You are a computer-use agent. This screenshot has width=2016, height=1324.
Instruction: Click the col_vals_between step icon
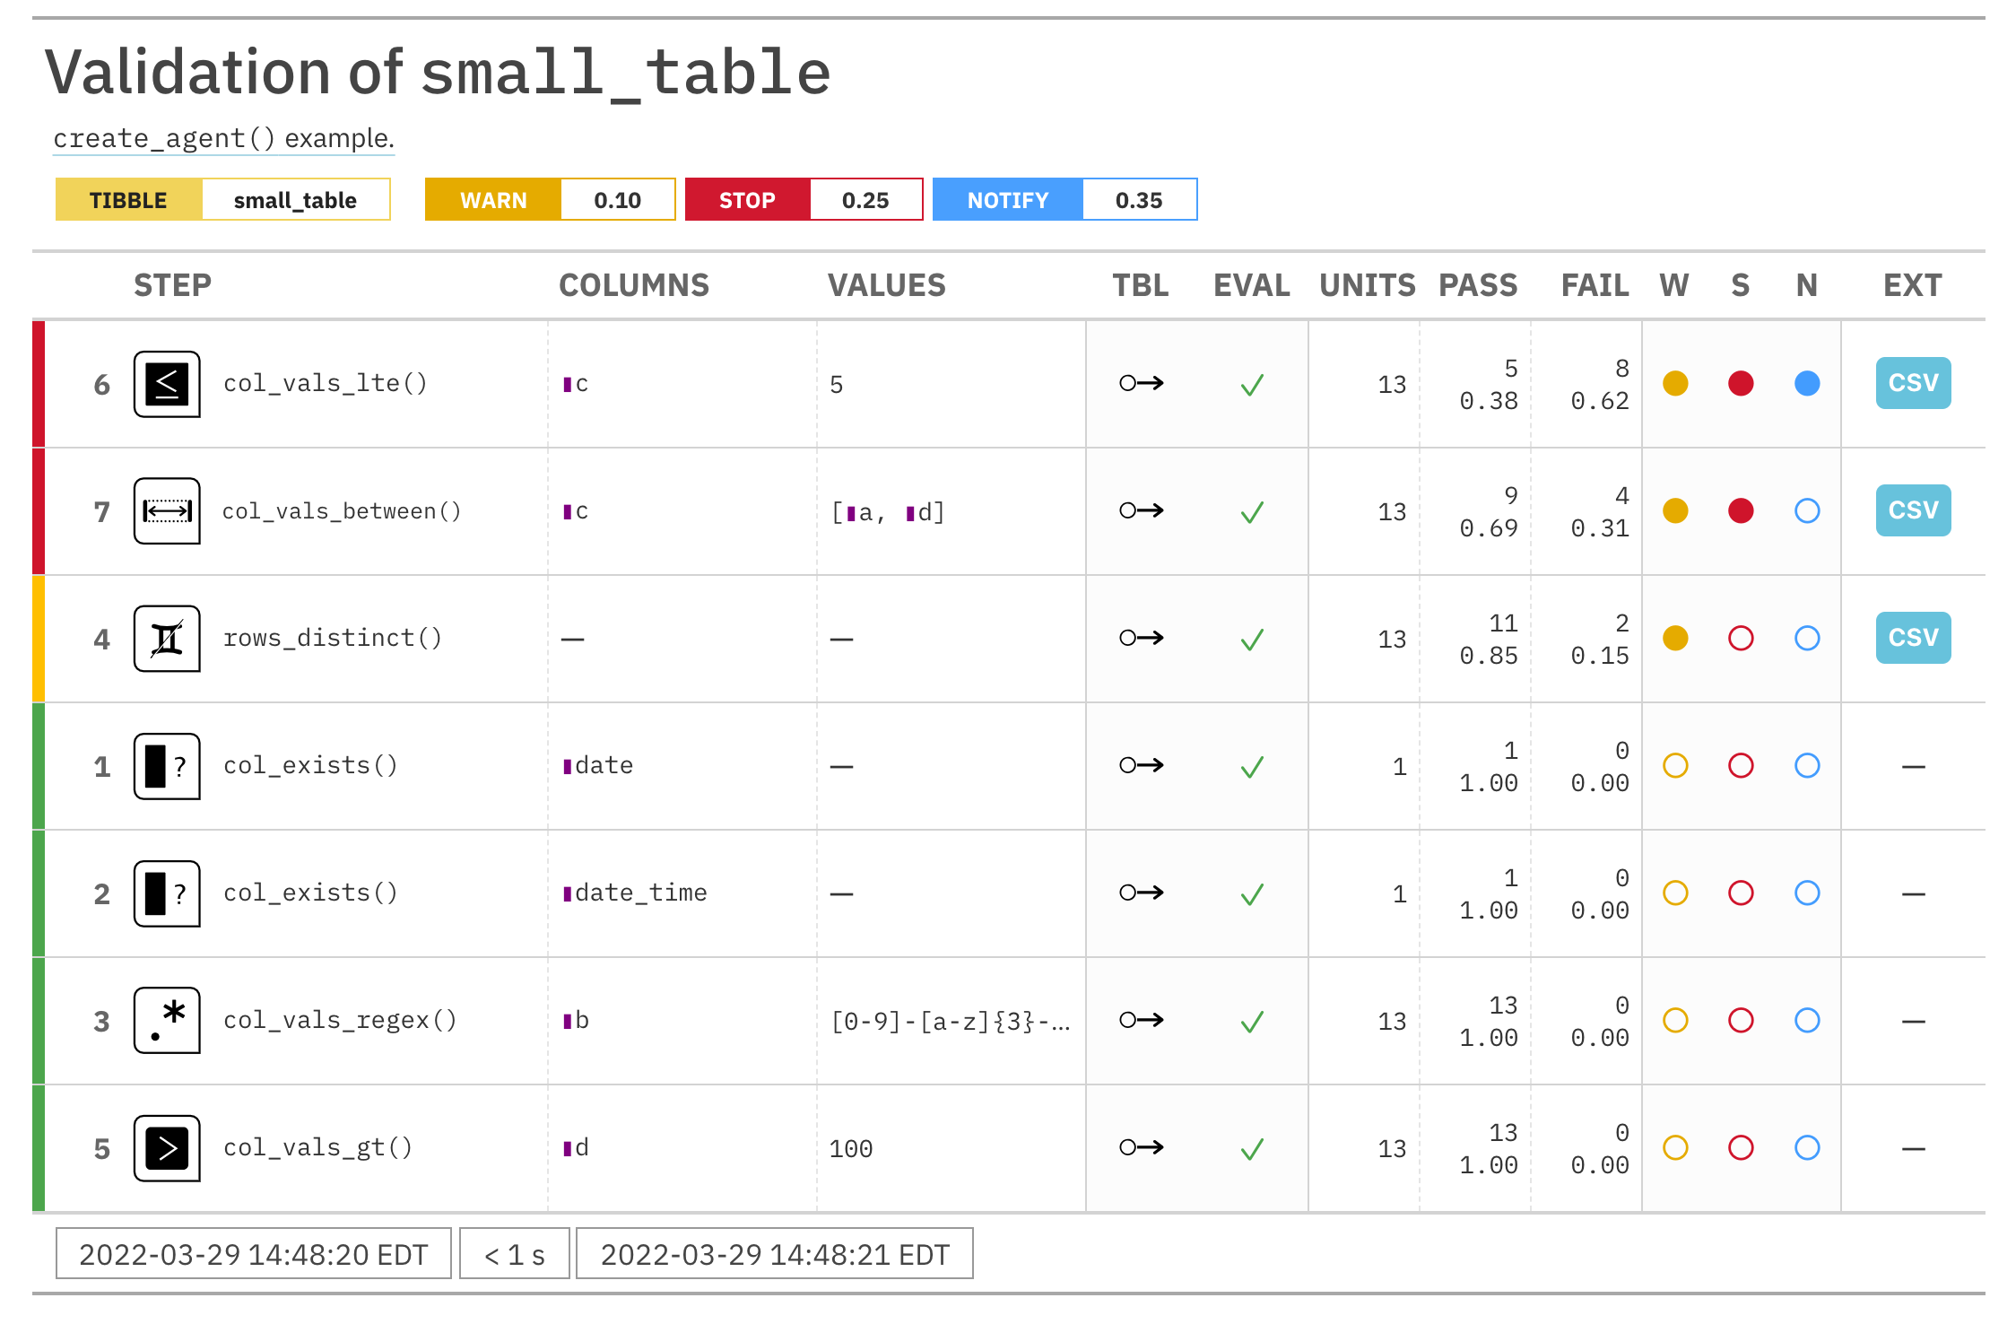click(x=167, y=511)
